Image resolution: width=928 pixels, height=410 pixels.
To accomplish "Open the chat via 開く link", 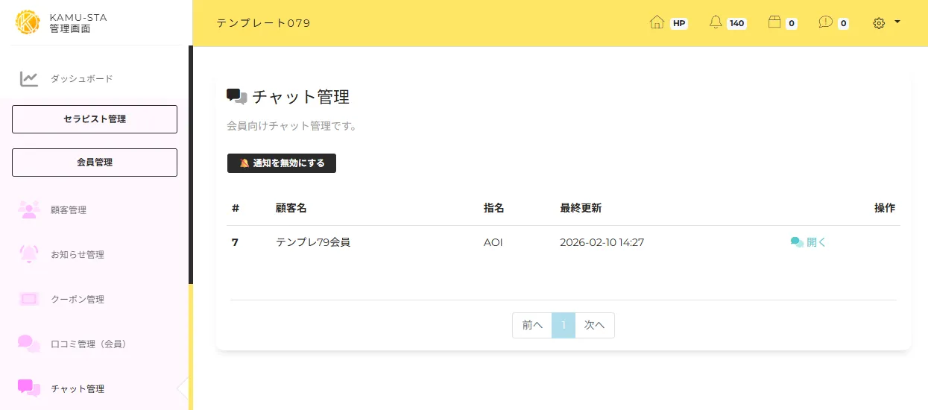I will point(809,242).
